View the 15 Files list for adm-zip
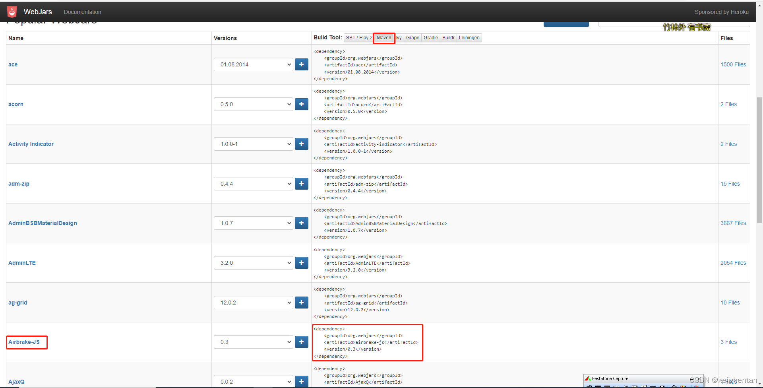This screenshot has height=388, width=763. click(x=730, y=184)
